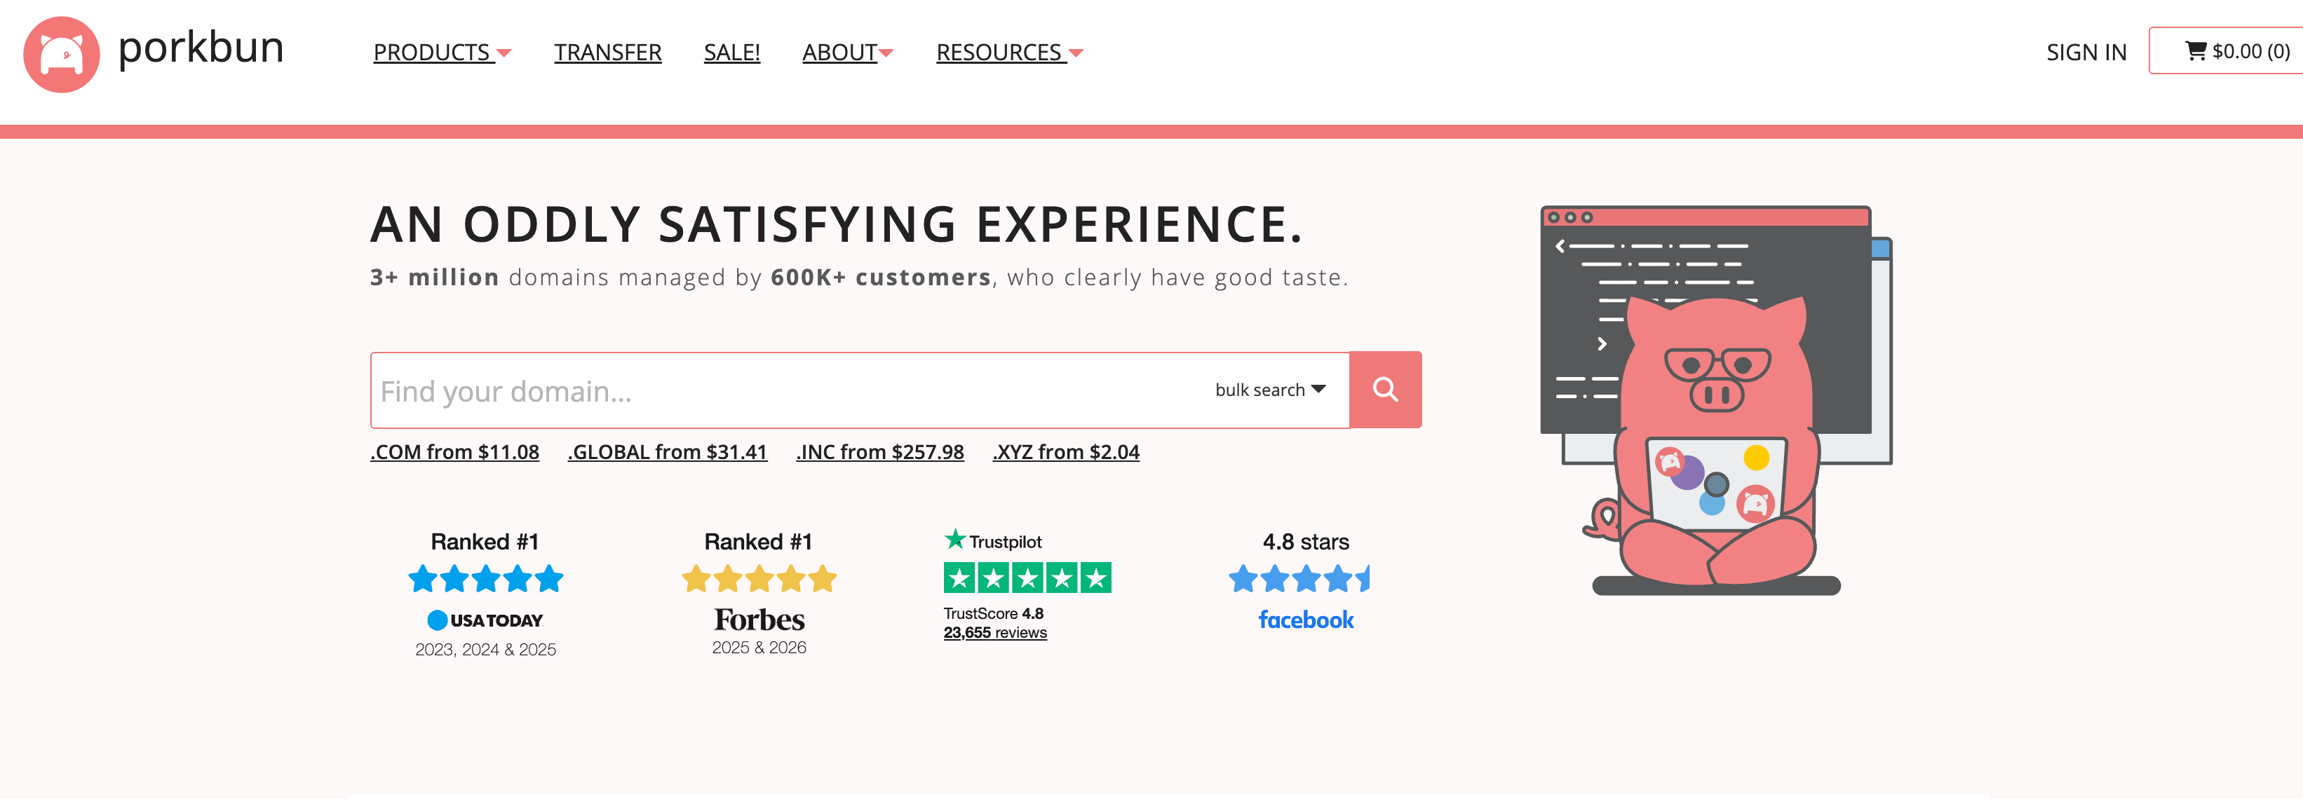The height and width of the screenshot is (799, 2303).
Task: Click the blue USA Today star rating
Action: pos(485,579)
